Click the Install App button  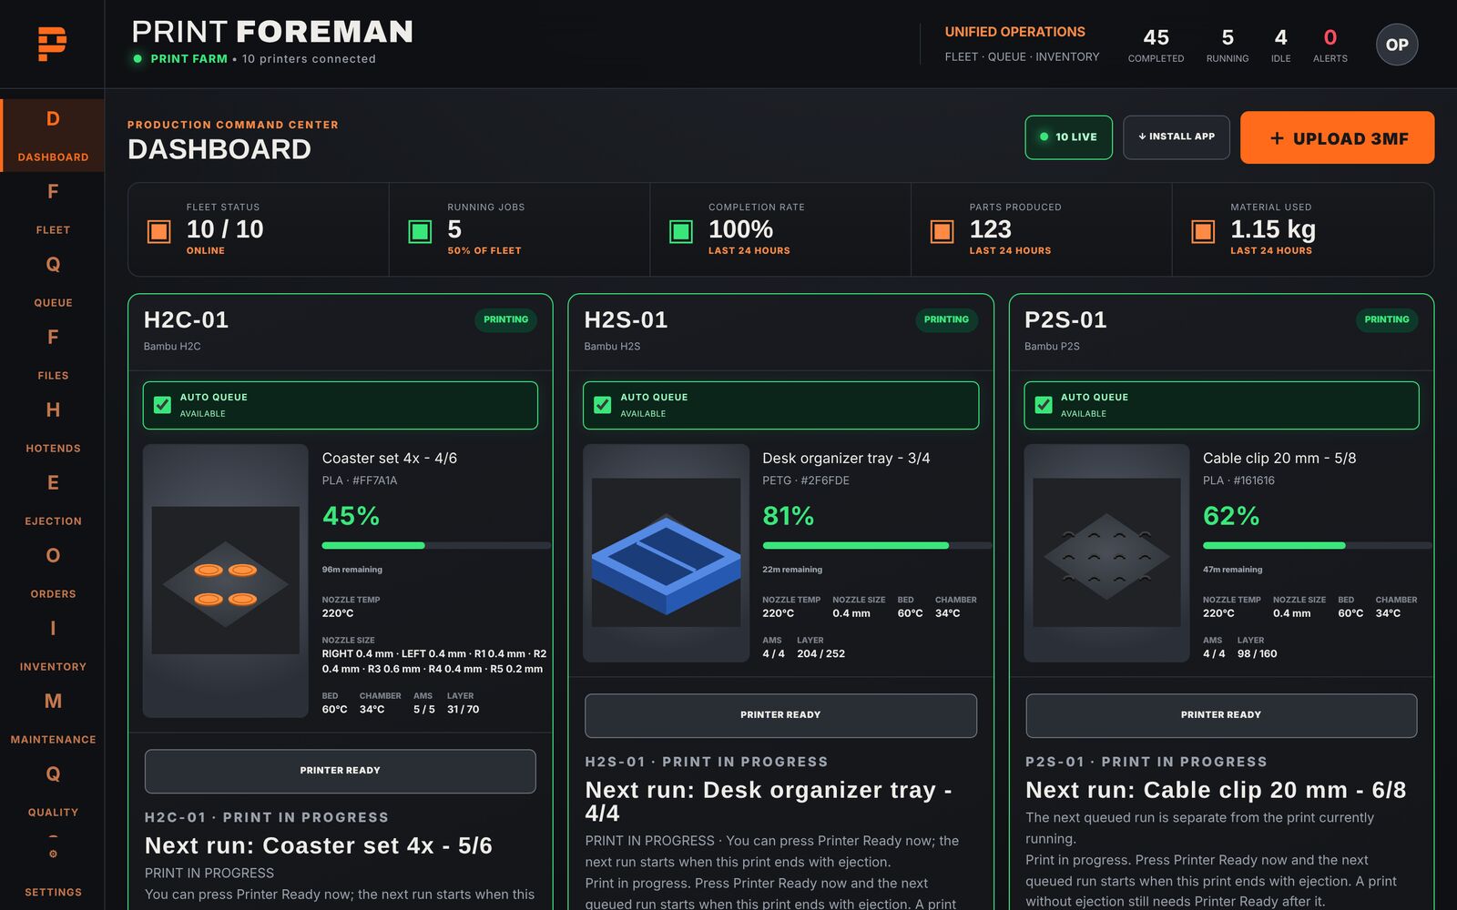(1177, 137)
